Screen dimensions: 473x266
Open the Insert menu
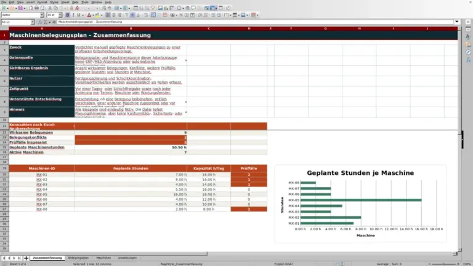point(30,2)
